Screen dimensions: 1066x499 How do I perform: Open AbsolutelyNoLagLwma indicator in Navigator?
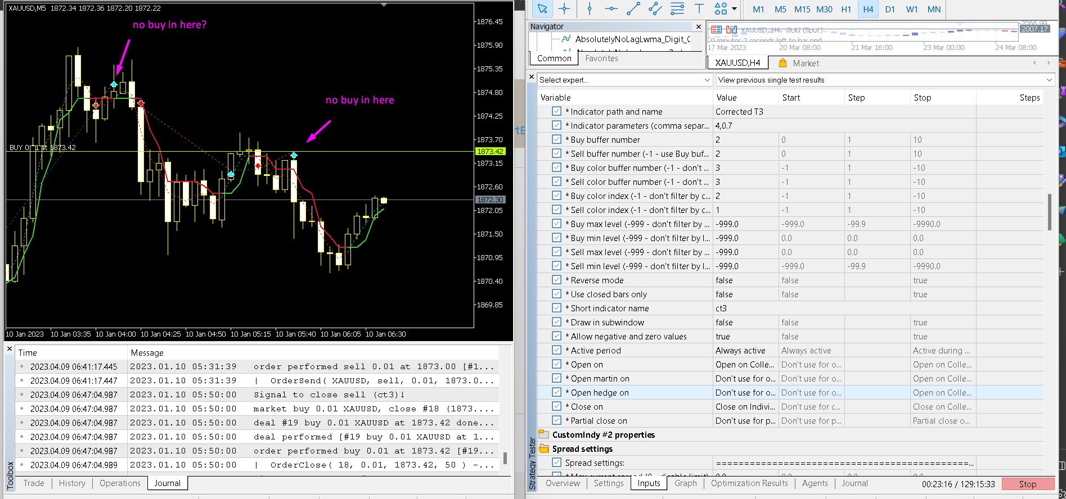tap(632, 39)
